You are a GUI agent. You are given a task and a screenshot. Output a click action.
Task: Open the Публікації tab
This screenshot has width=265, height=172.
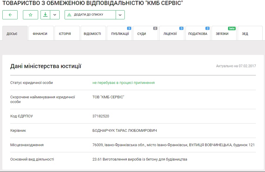tap(120, 34)
